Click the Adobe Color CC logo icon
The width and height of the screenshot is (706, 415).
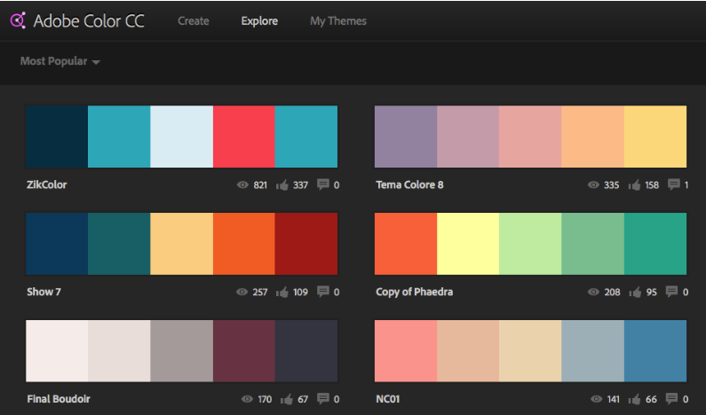coord(18,20)
